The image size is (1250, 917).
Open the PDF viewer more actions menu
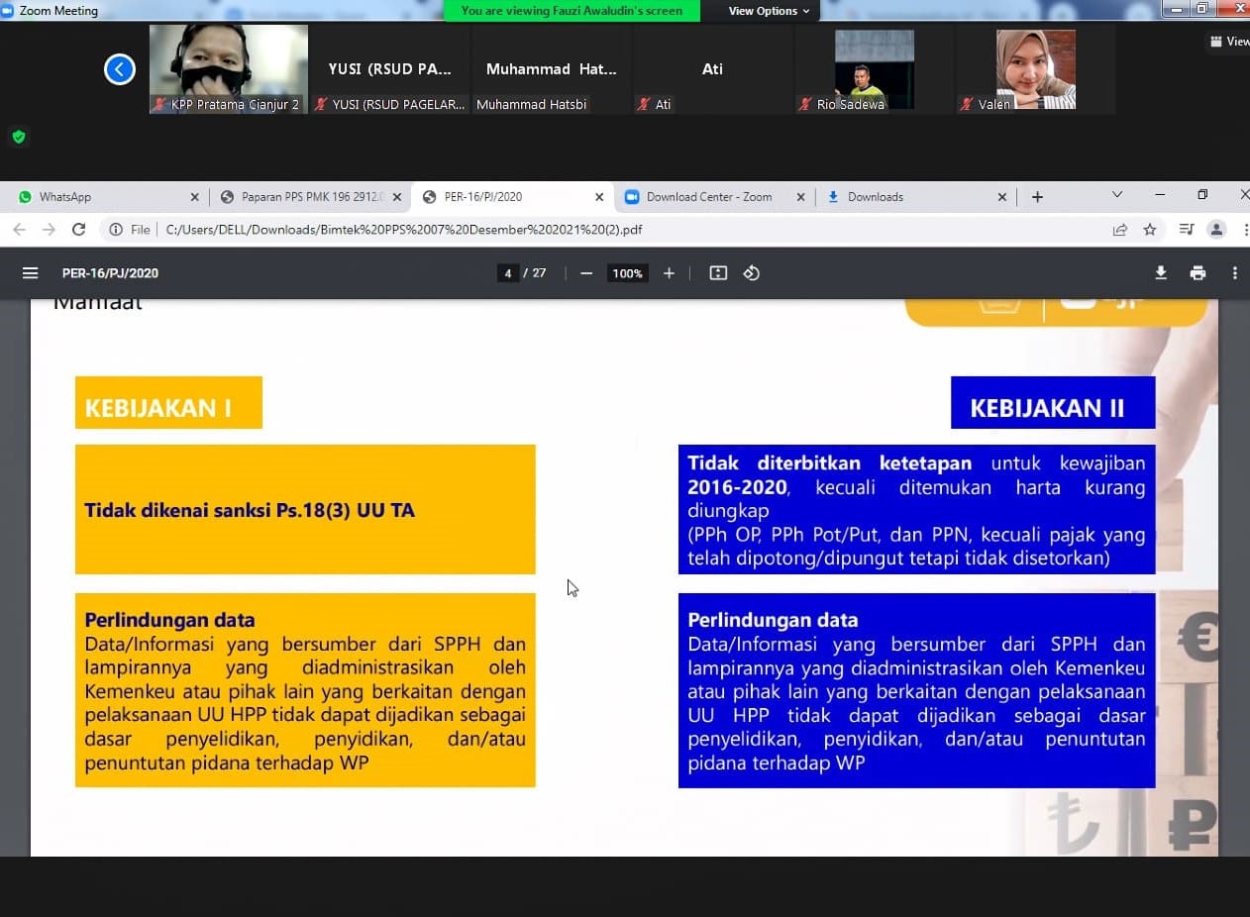(1234, 273)
